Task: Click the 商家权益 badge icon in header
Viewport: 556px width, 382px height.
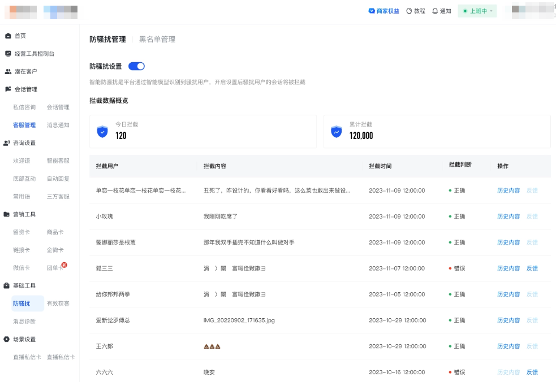Action: coord(370,11)
